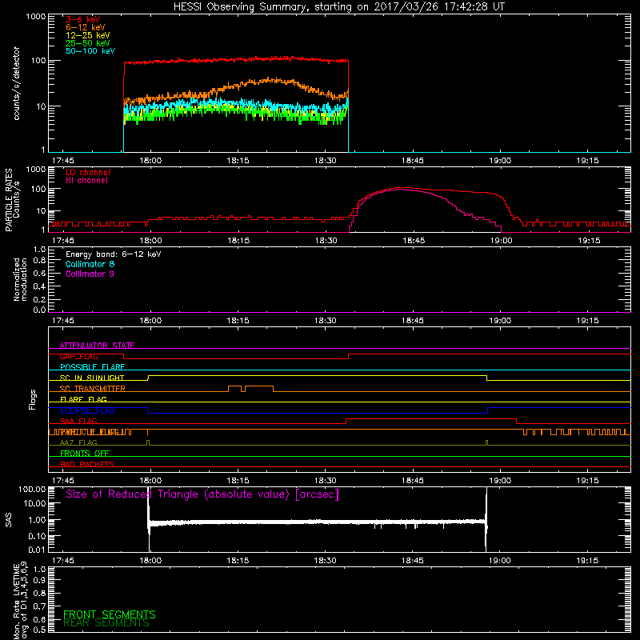640x640 pixels.
Task: Click the SAA_FLAG label
Action: pyautogui.click(x=78, y=422)
